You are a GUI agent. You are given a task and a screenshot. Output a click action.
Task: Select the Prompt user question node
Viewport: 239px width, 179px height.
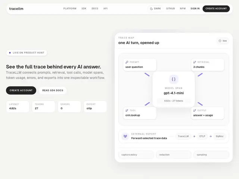click(140, 65)
